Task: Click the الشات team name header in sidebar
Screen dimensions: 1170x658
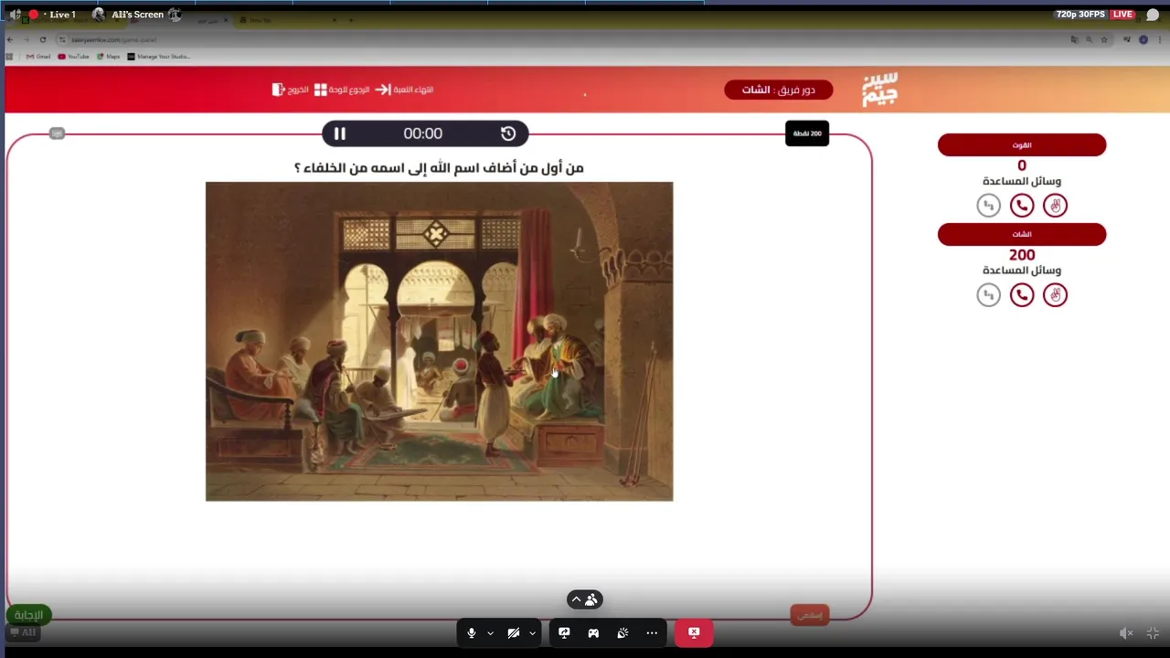Action: click(1022, 235)
